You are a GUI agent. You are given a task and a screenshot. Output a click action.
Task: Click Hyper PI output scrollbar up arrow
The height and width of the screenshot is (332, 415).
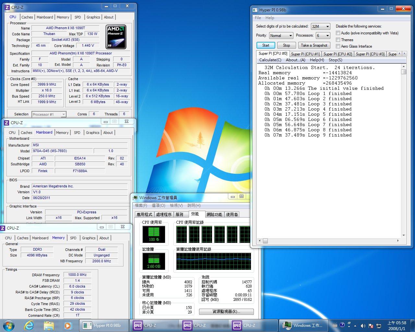coord(404,66)
